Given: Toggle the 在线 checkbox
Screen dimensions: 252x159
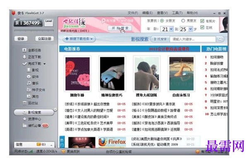Looking at the screenshot, I should (x=202, y=27).
